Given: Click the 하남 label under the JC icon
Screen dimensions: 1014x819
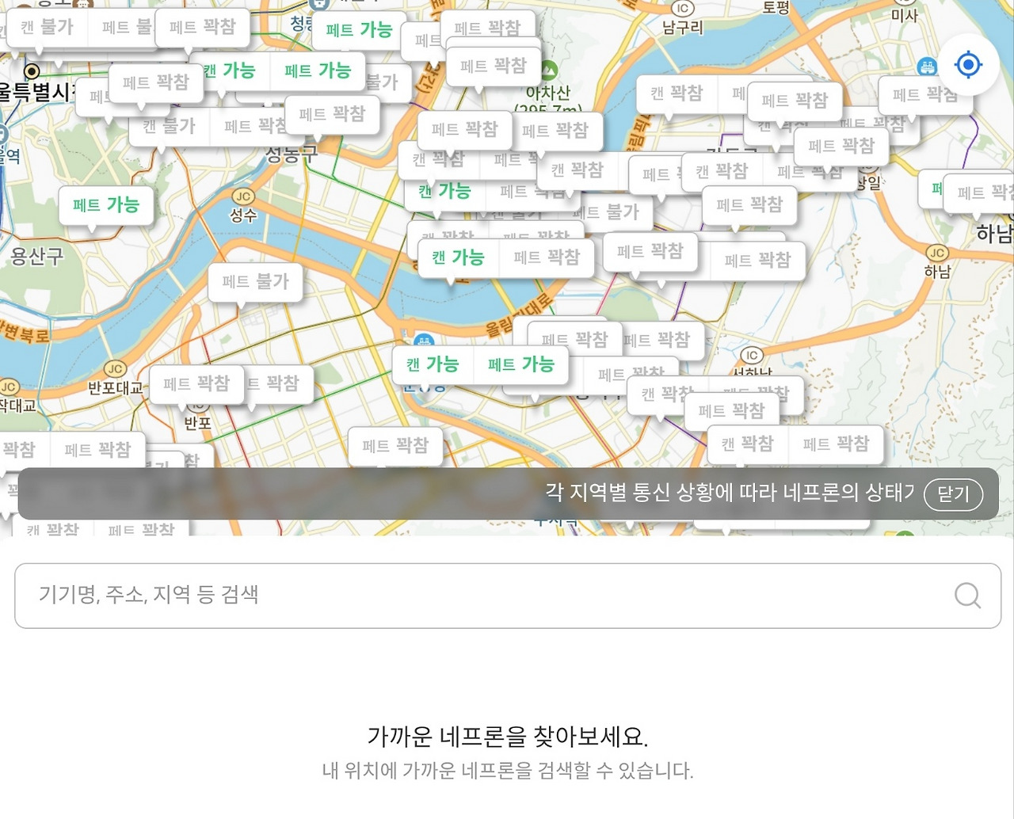Looking at the screenshot, I should (937, 272).
